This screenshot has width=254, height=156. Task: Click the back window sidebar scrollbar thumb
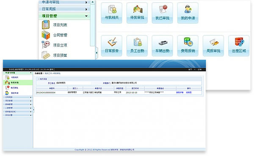tap(92, 25)
